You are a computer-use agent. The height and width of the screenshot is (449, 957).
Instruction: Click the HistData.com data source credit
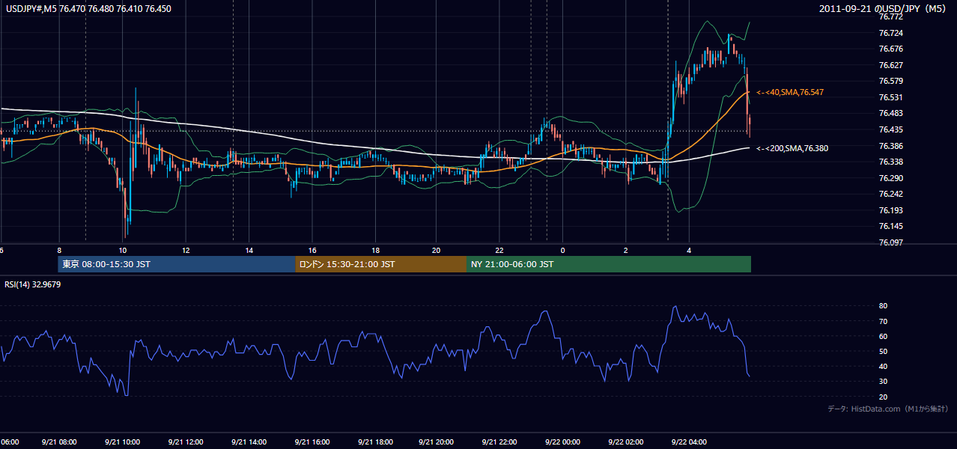(888, 409)
